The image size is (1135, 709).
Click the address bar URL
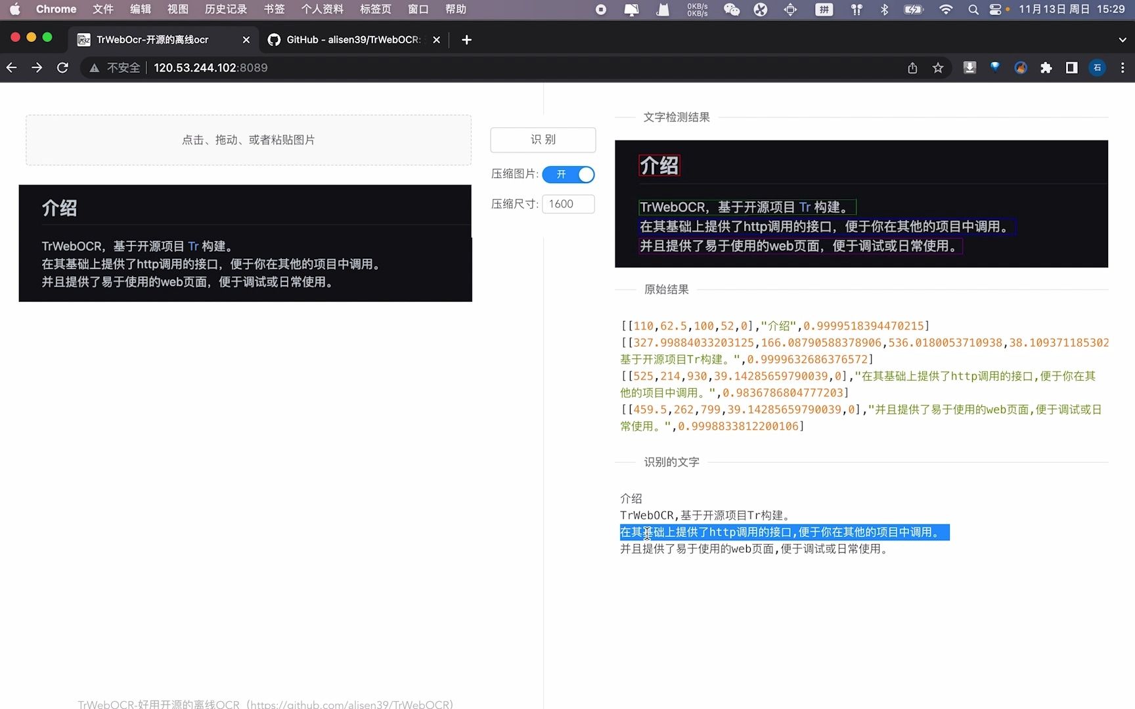coord(210,68)
